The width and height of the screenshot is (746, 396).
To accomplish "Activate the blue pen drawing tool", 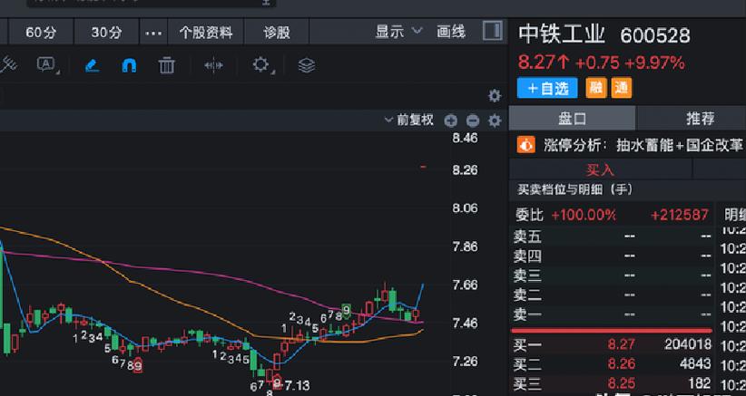I will tap(92, 65).
